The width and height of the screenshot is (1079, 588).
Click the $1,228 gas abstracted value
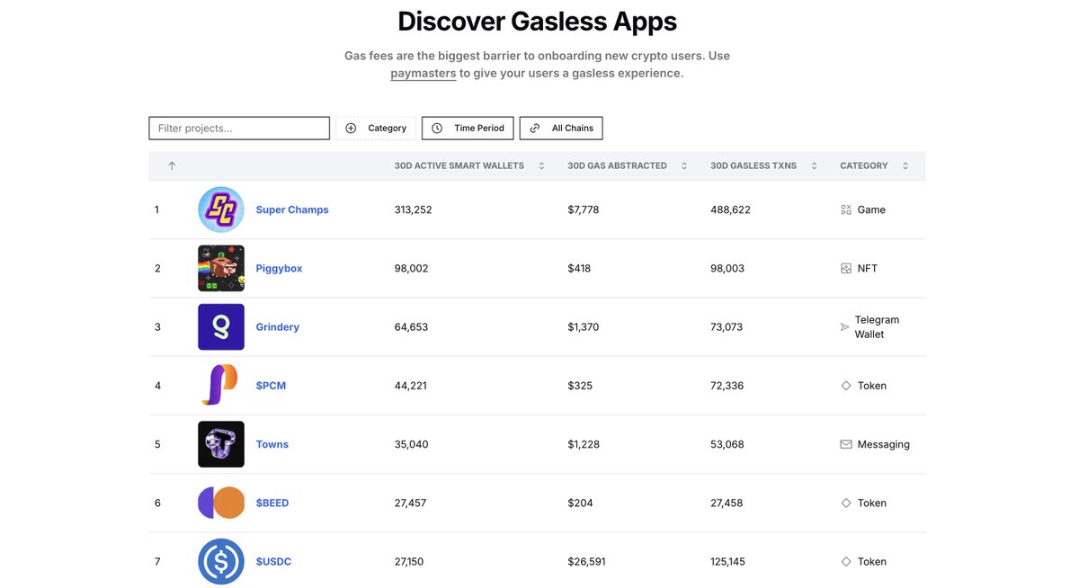pyautogui.click(x=584, y=444)
